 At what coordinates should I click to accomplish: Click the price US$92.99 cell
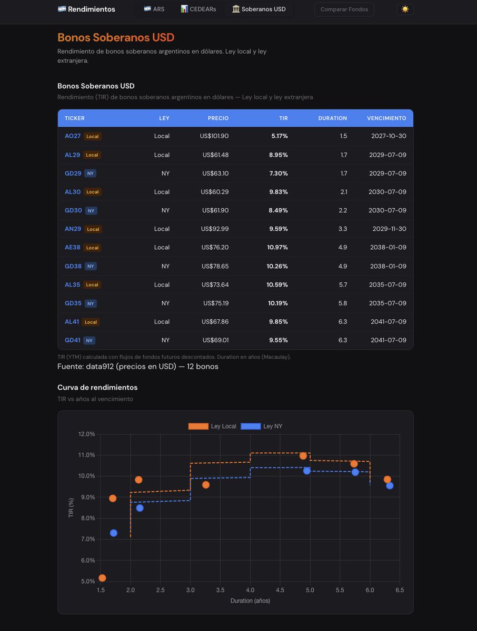[x=215, y=229]
